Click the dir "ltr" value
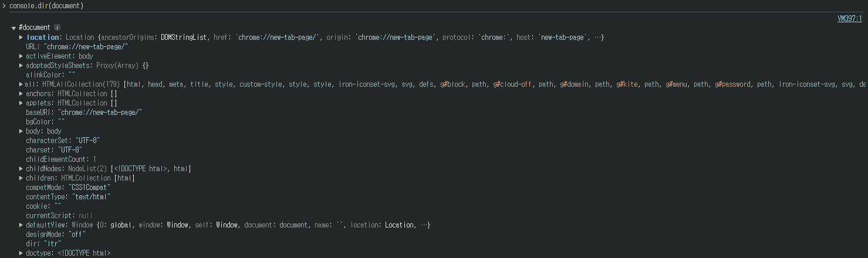The width and height of the screenshot is (868, 258). coord(53,244)
